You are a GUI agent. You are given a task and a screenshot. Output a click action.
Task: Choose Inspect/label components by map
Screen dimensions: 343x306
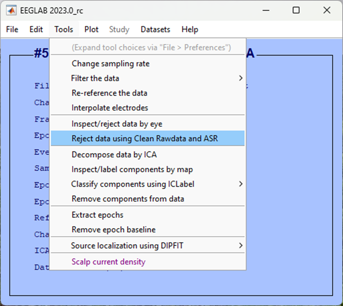(132, 169)
